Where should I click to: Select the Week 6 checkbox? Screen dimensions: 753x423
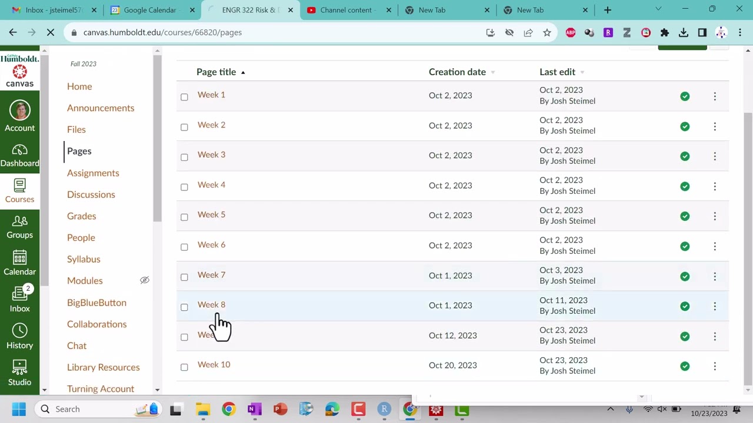point(184,247)
